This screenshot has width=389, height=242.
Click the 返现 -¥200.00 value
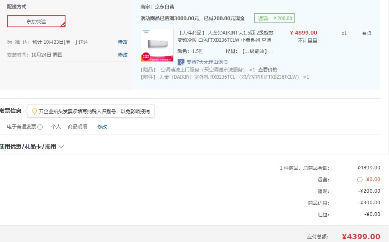click(x=369, y=191)
